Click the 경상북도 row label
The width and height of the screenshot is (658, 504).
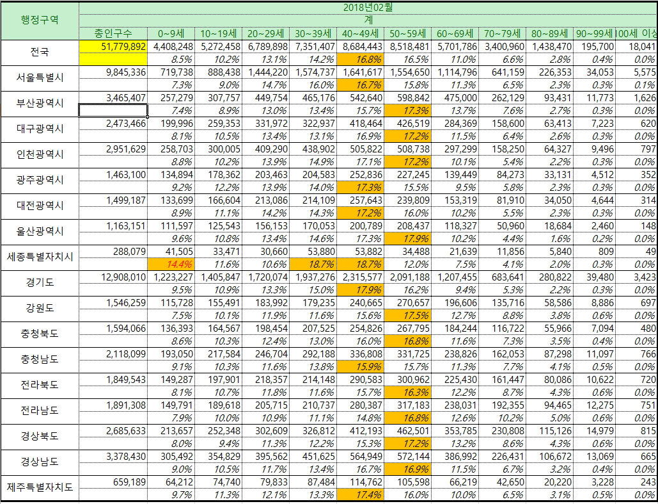click(x=40, y=437)
